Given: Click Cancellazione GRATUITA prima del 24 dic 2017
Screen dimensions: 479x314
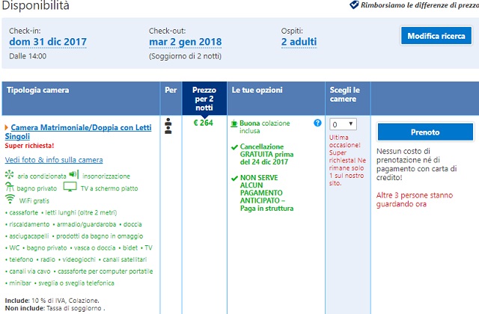Looking at the screenshot, I should point(266,154).
